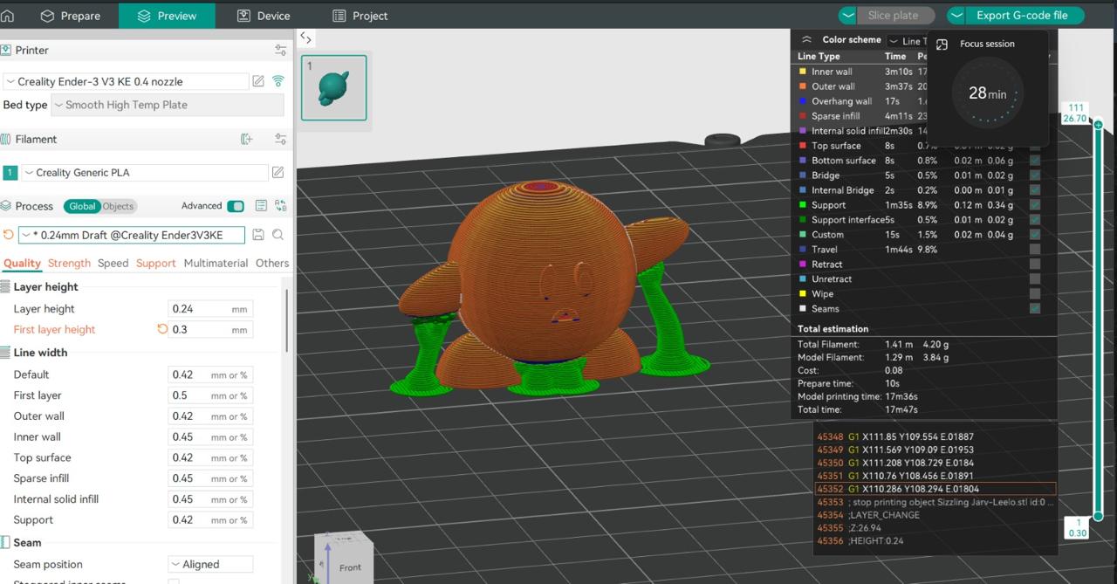
Task: Click the printer WiFi connection icon
Action: (x=278, y=81)
